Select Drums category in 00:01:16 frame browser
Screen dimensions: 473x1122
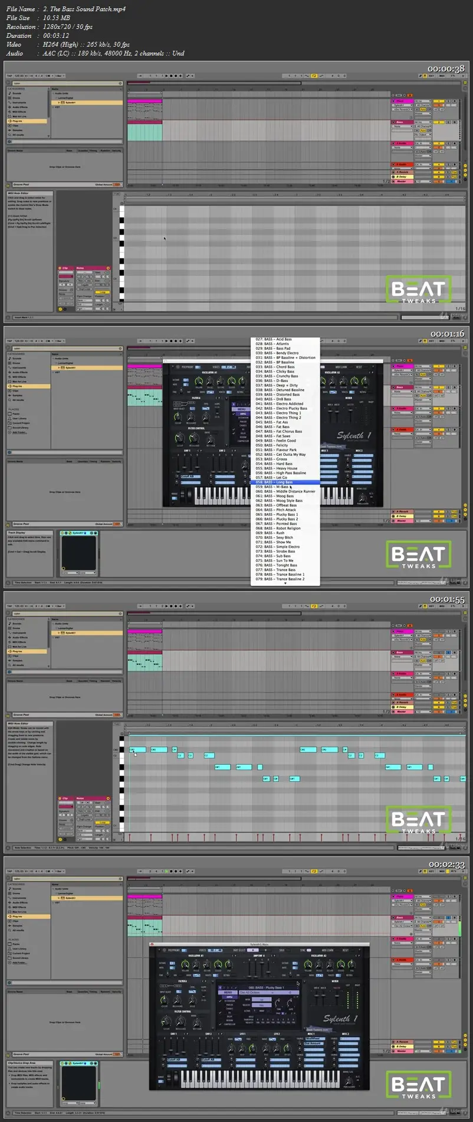point(17,363)
